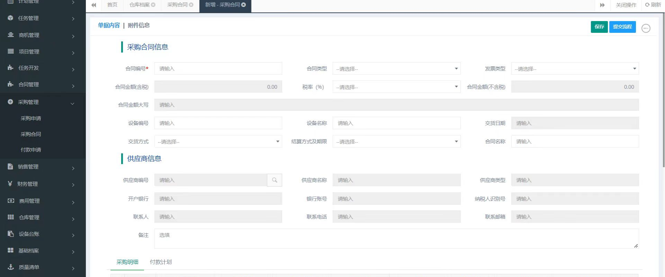Open 仓库管理 menu item
Viewport: 665px width, 277px height.
coord(29,217)
